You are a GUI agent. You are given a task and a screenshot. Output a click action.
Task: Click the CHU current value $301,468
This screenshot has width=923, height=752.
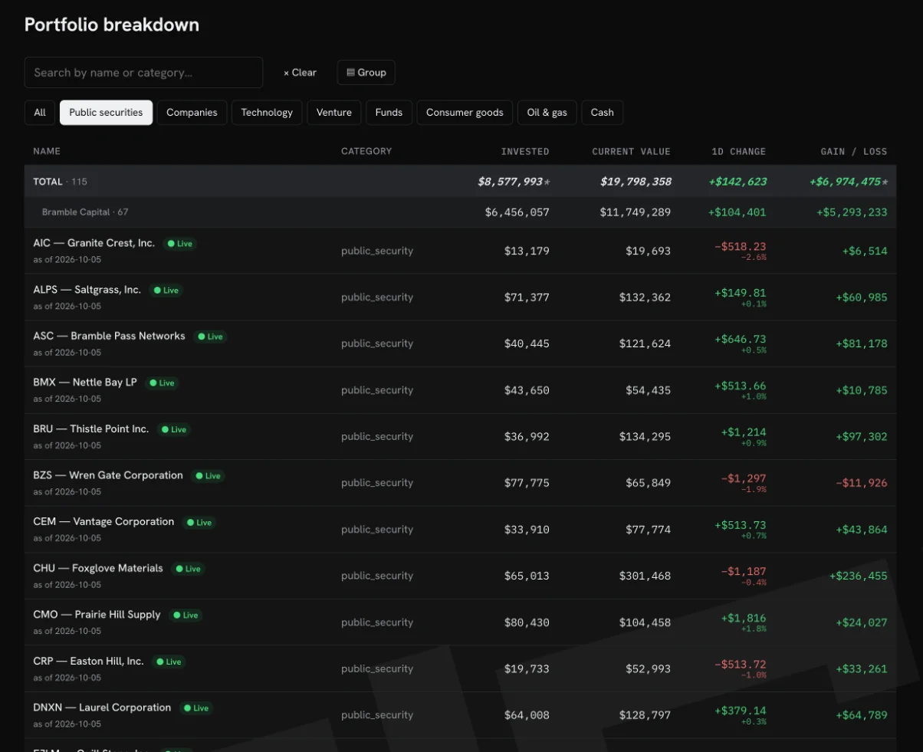coord(645,576)
